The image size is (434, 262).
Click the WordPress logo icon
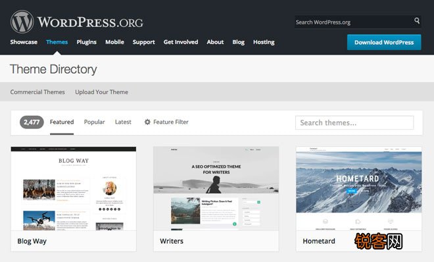(x=22, y=22)
